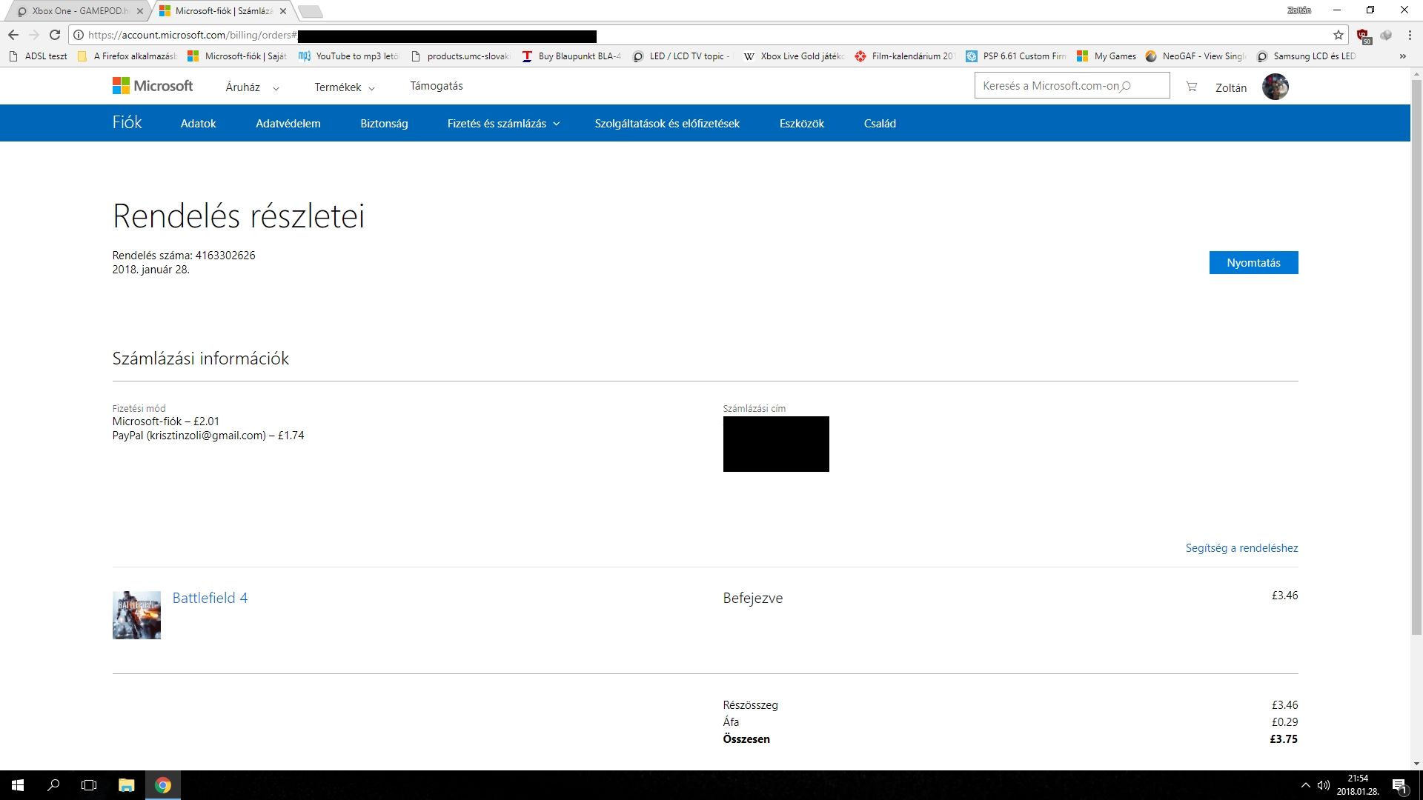This screenshot has width=1423, height=800.
Task: Bookmark this page with star icon
Action: 1338,35
